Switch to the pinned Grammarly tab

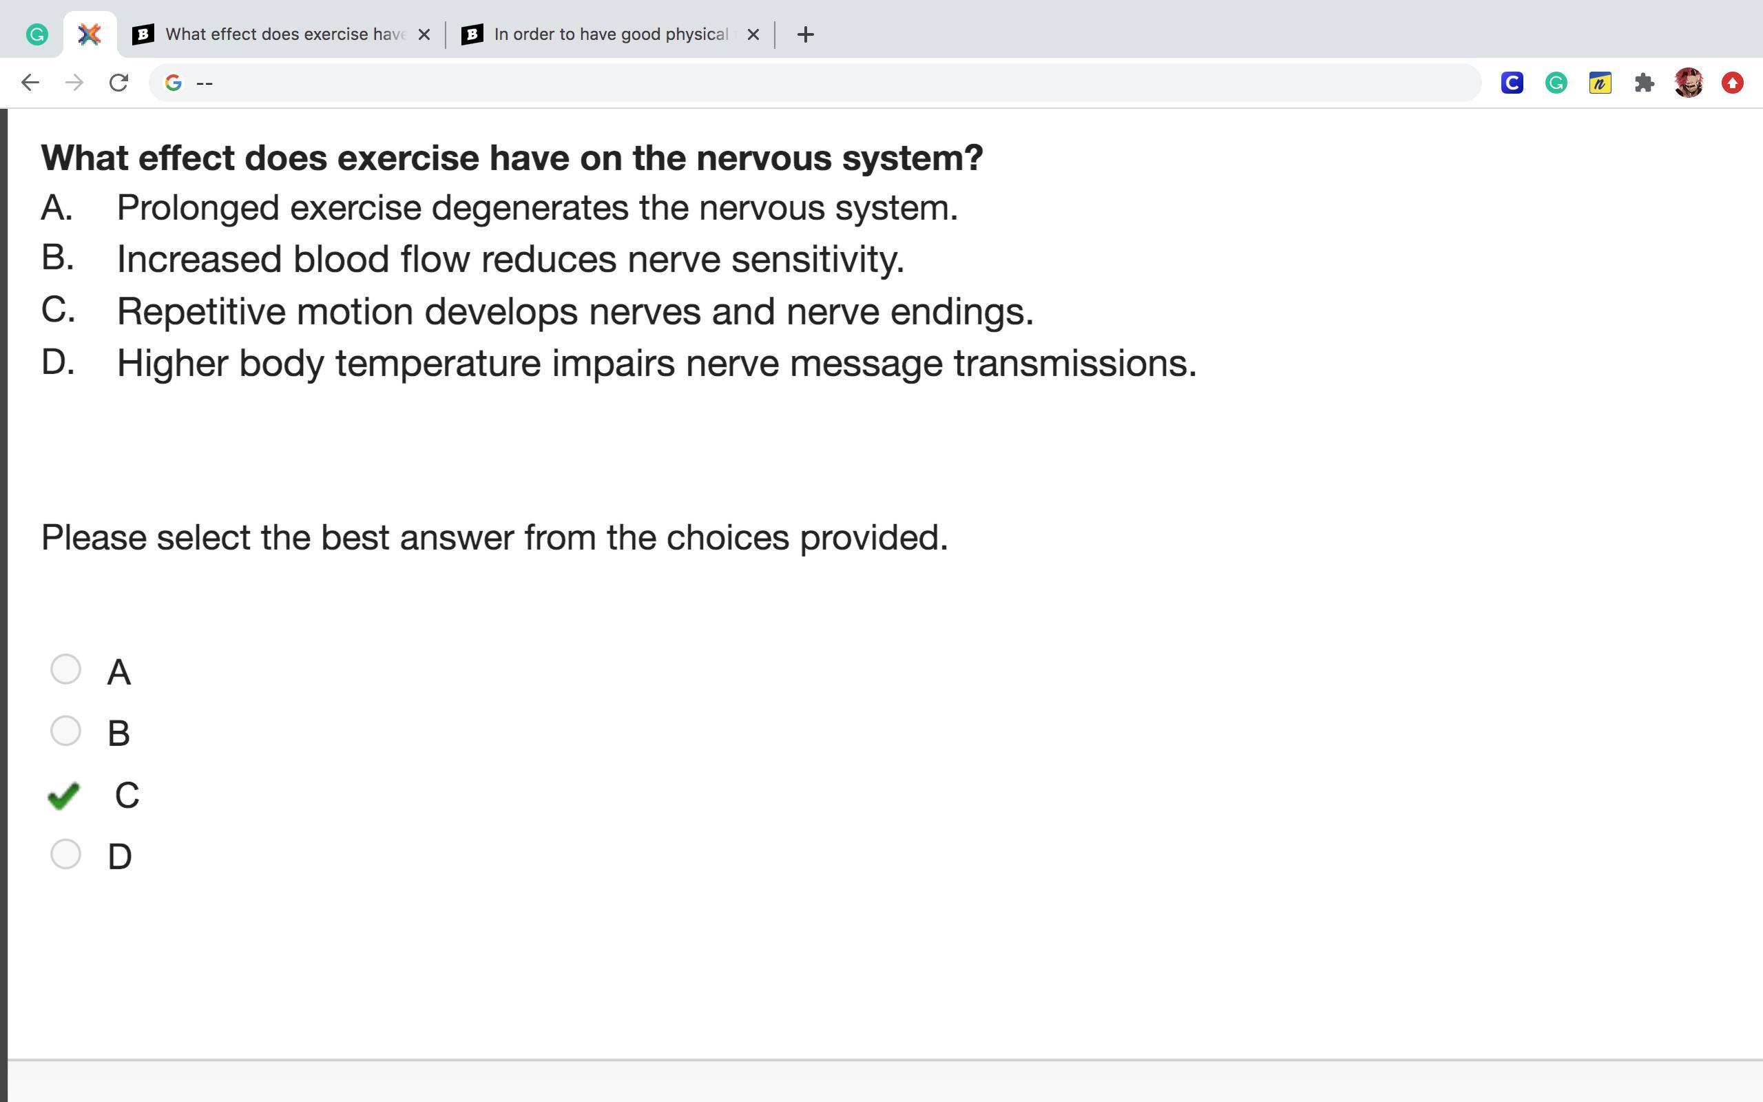point(36,34)
